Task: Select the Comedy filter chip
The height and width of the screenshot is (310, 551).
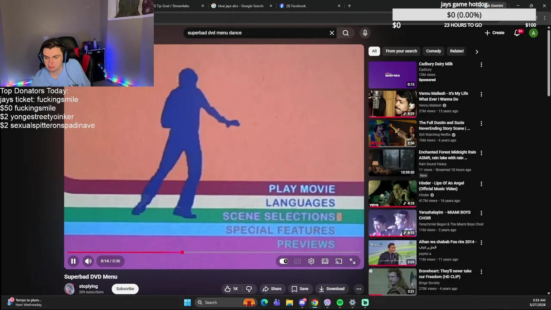Action: click(433, 51)
